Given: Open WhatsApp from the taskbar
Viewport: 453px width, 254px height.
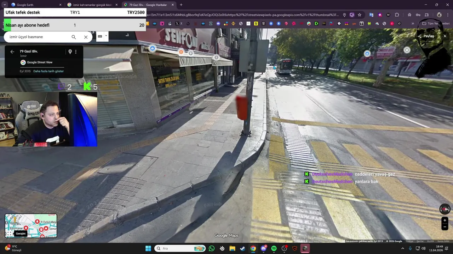Looking at the screenshot, I should click(212, 248).
